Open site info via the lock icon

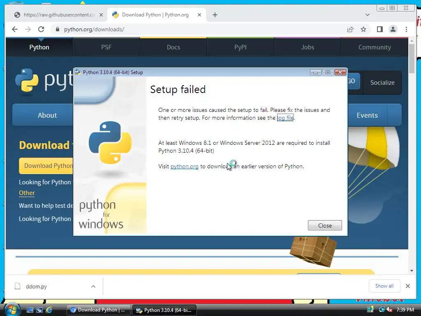point(57,29)
